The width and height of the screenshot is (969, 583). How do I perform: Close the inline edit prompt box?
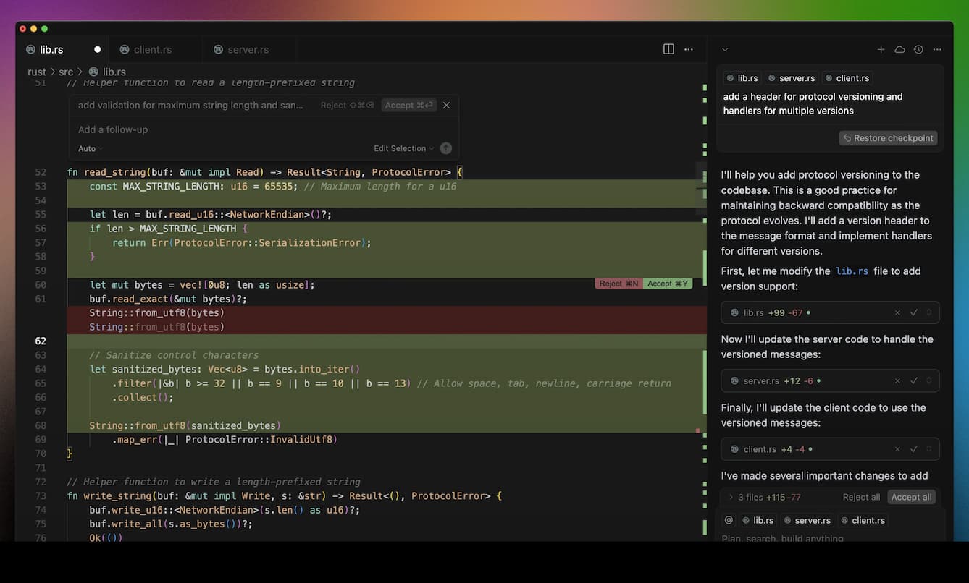[x=447, y=105]
